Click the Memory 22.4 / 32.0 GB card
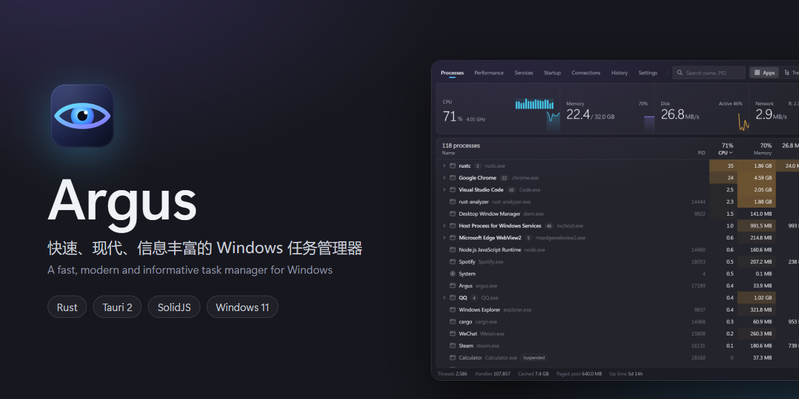The width and height of the screenshot is (799, 399). [607, 108]
